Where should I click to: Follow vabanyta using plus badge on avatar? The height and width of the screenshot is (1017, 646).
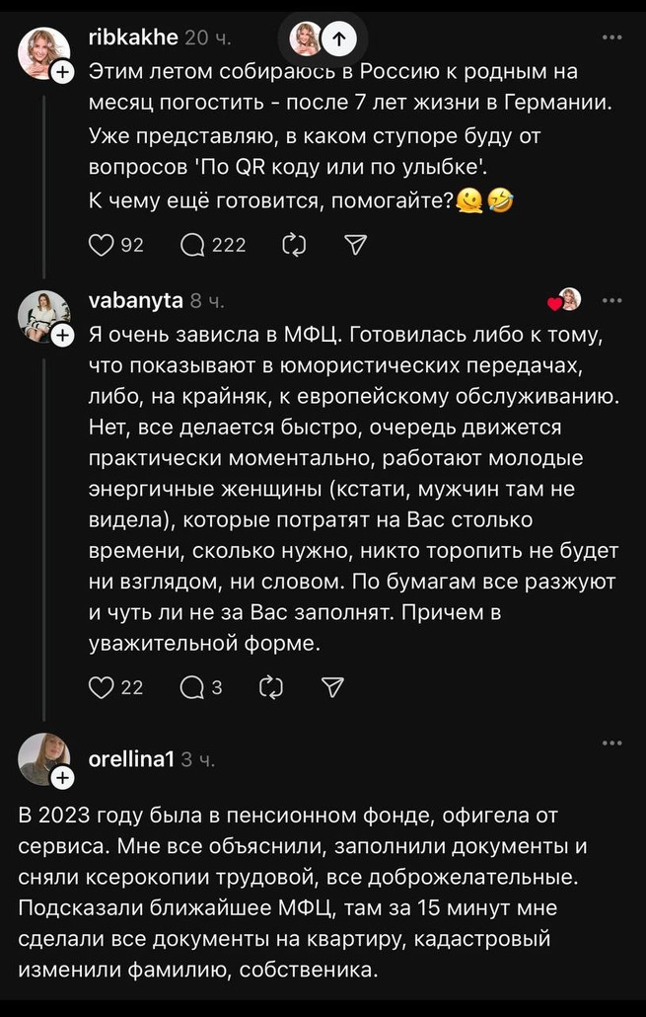(61, 336)
